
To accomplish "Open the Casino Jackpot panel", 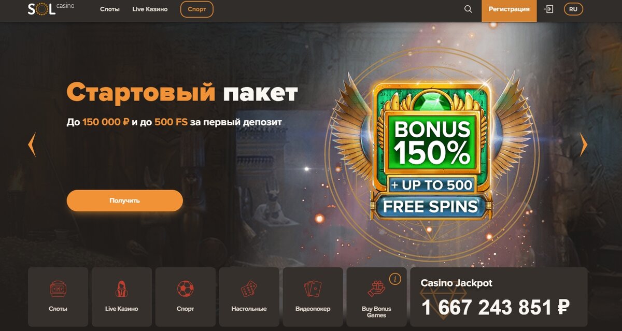I will [499, 297].
